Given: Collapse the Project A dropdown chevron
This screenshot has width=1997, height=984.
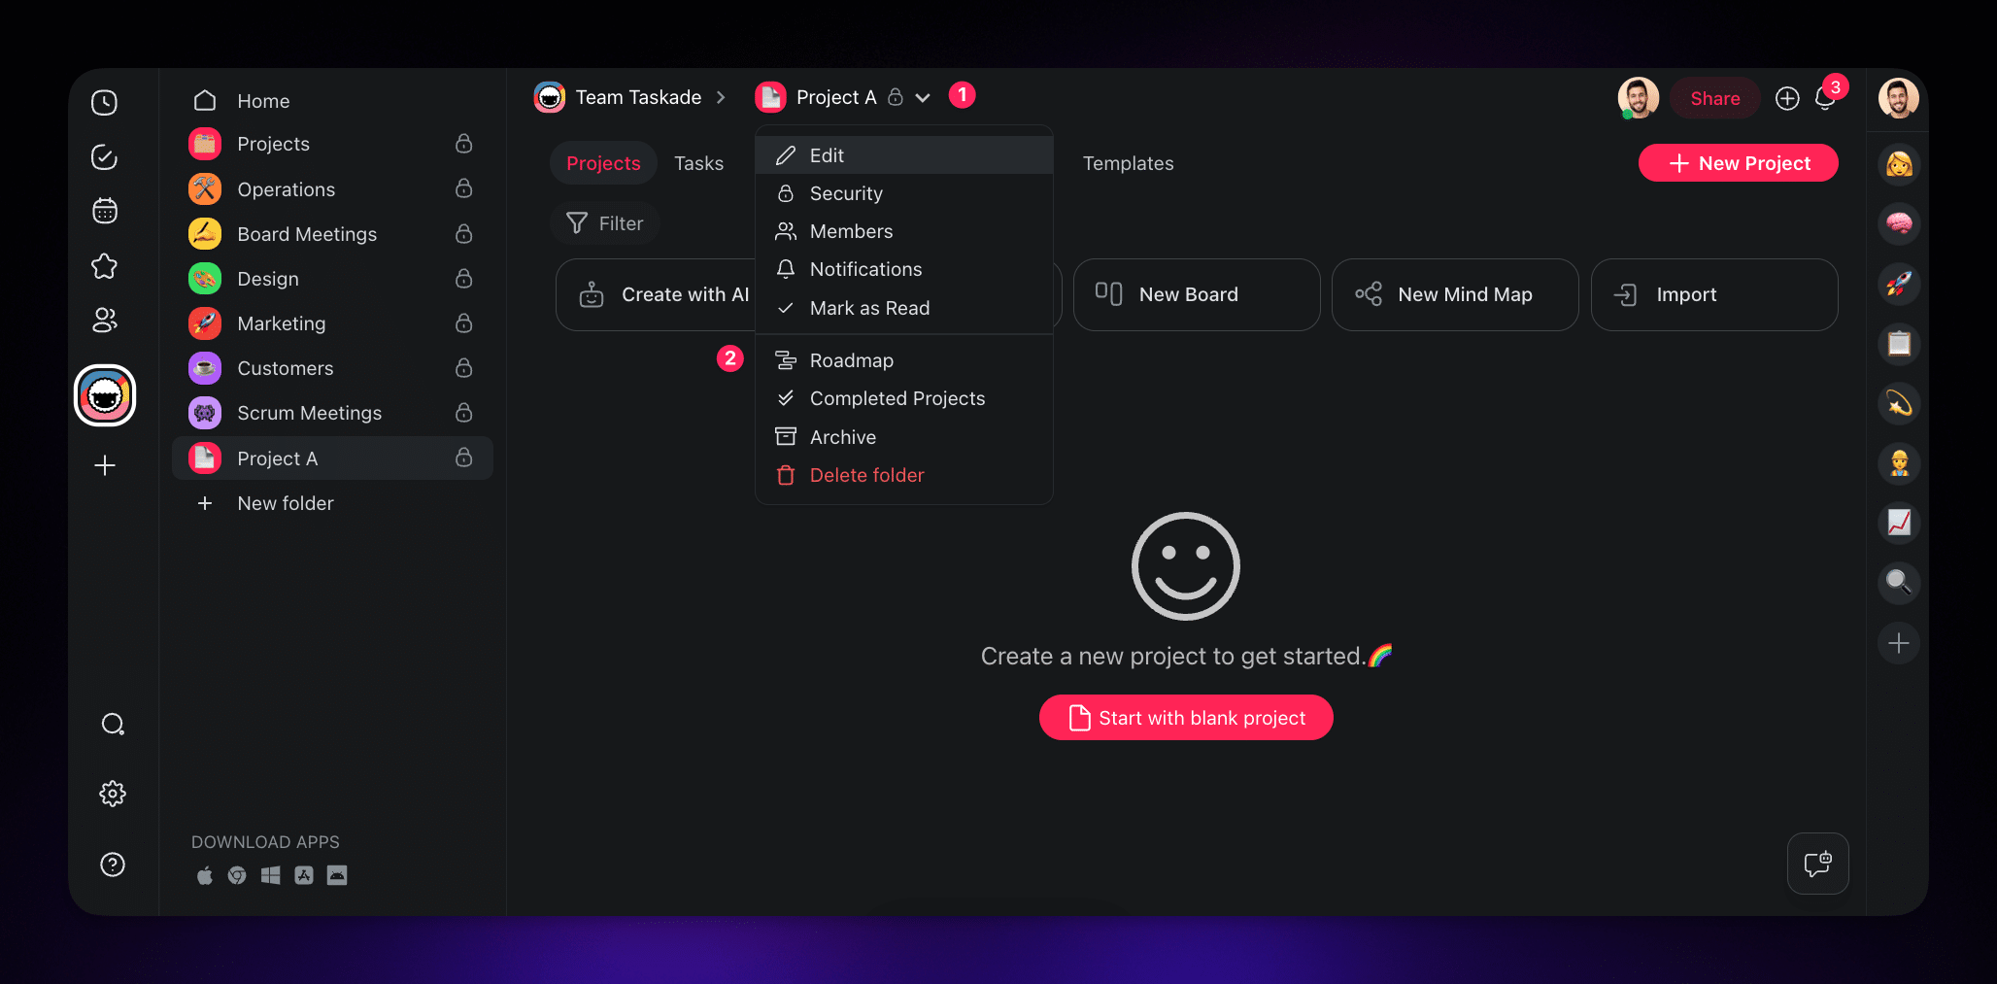Looking at the screenshot, I should pos(923,98).
